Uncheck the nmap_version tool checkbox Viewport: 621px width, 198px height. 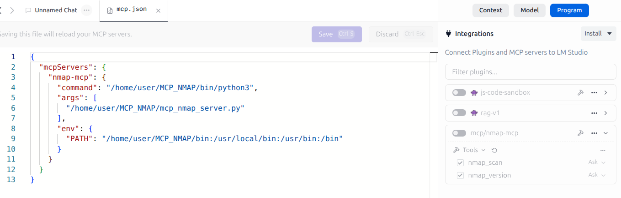pyautogui.click(x=460, y=175)
